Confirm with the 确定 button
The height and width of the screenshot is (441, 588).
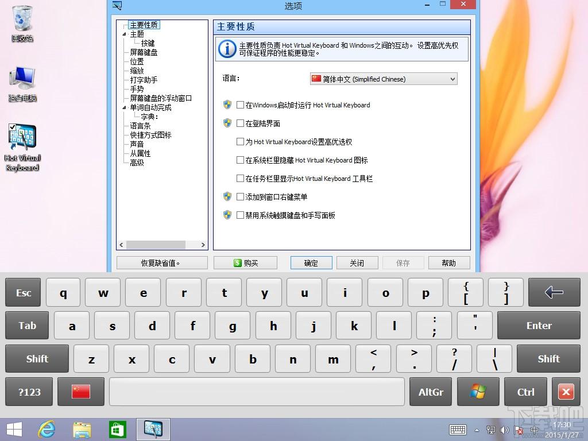click(x=311, y=263)
